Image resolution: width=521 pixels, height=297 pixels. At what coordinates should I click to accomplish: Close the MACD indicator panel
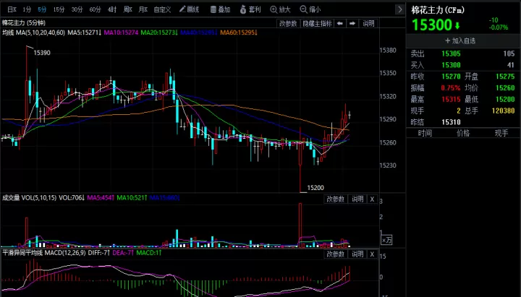click(x=372, y=254)
